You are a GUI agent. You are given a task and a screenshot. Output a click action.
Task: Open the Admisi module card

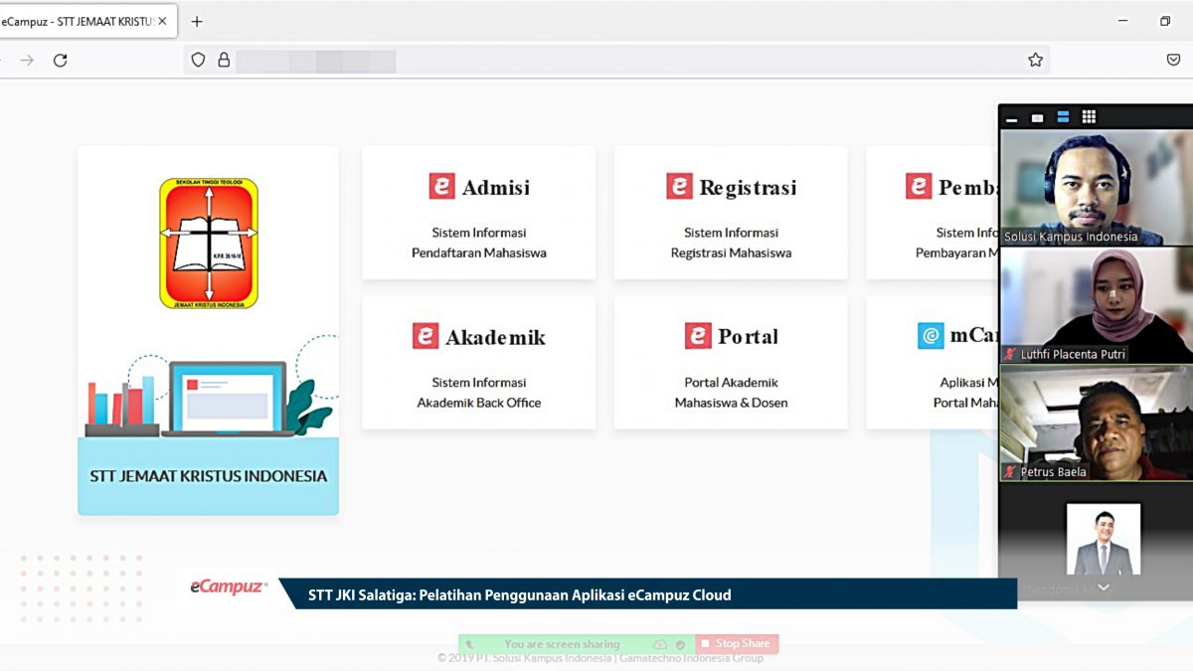(478, 213)
